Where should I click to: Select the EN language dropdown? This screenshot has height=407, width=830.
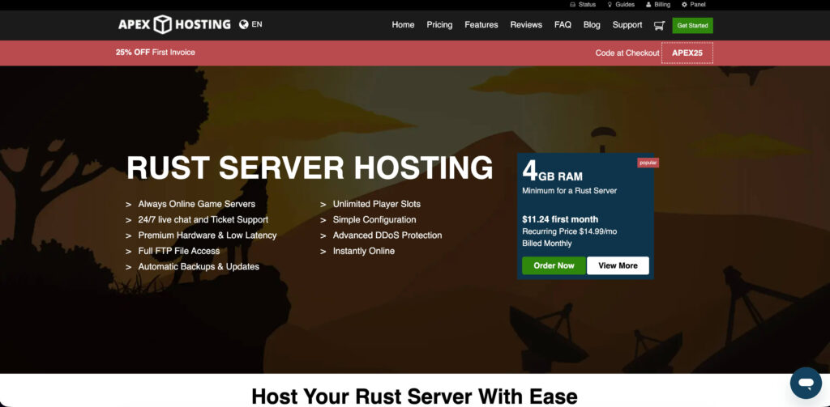pyautogui.click(x=257, y=24)
